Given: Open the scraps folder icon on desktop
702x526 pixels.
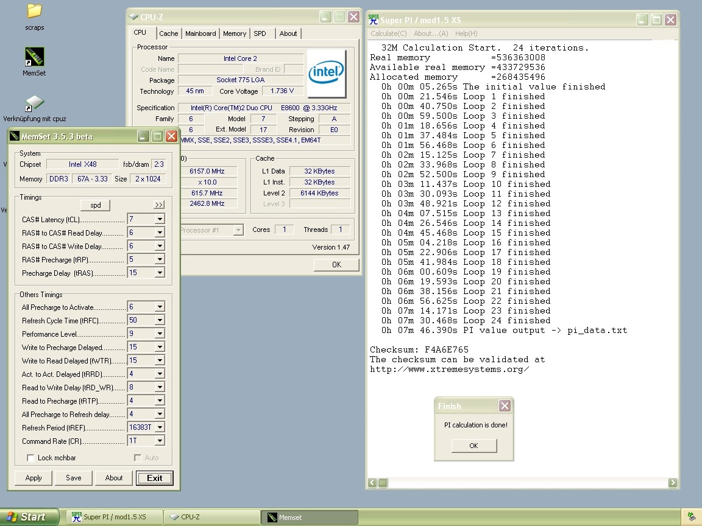Looking at the screenshot, I should tap(35, 11).
